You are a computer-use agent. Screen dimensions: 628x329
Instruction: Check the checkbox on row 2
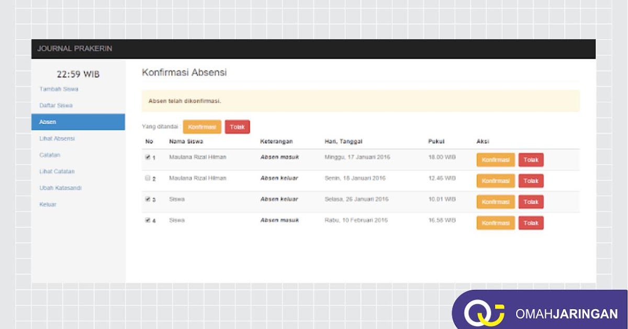pyautogui.click(x=147, y=178)
